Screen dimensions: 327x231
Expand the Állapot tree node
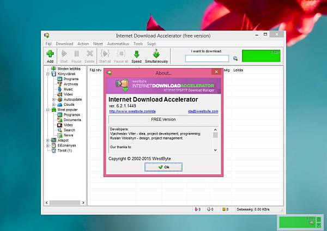48,141
